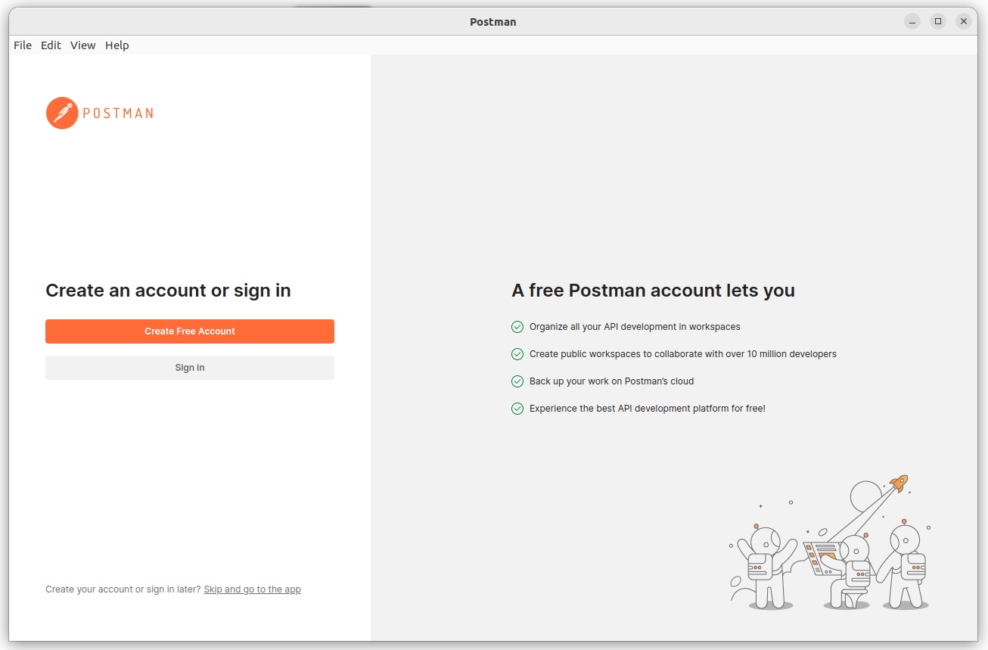Click the Postman title in the title bar
This screenshot has height=650, width=988.
493,22
